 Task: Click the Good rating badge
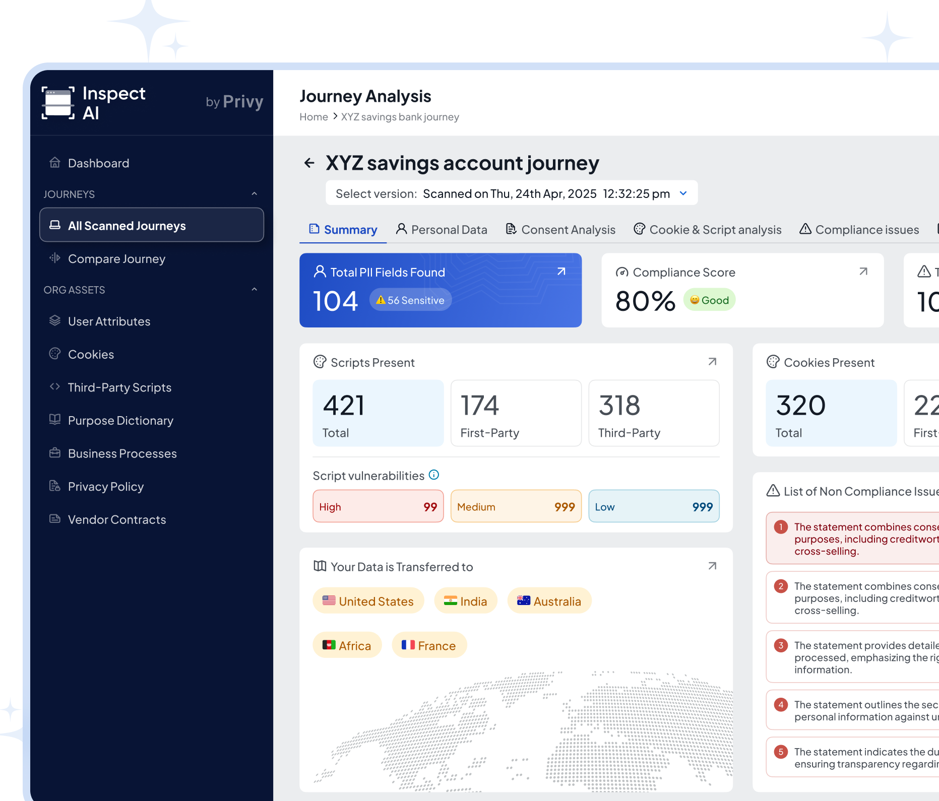(709, 300)
